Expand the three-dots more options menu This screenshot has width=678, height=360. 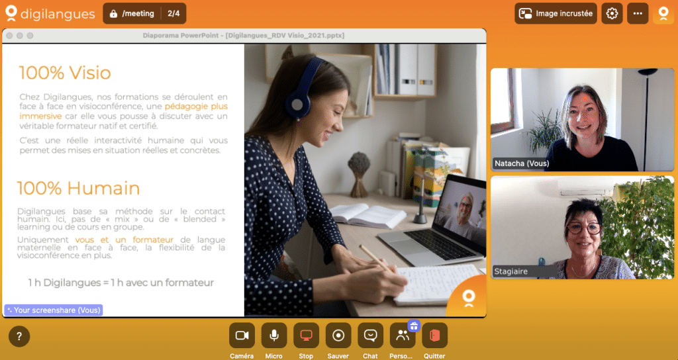[638, 13]
